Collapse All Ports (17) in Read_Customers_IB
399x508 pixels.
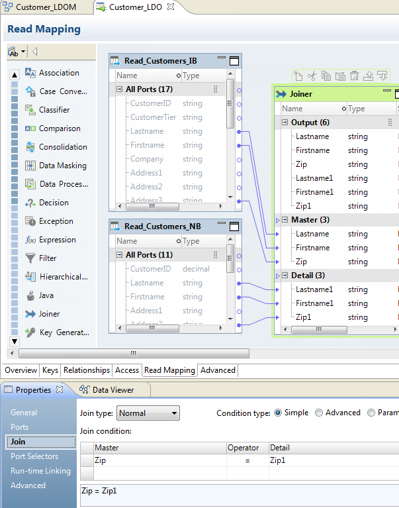click(120, 89)
